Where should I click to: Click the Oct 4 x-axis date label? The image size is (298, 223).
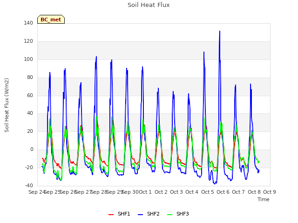192,192
